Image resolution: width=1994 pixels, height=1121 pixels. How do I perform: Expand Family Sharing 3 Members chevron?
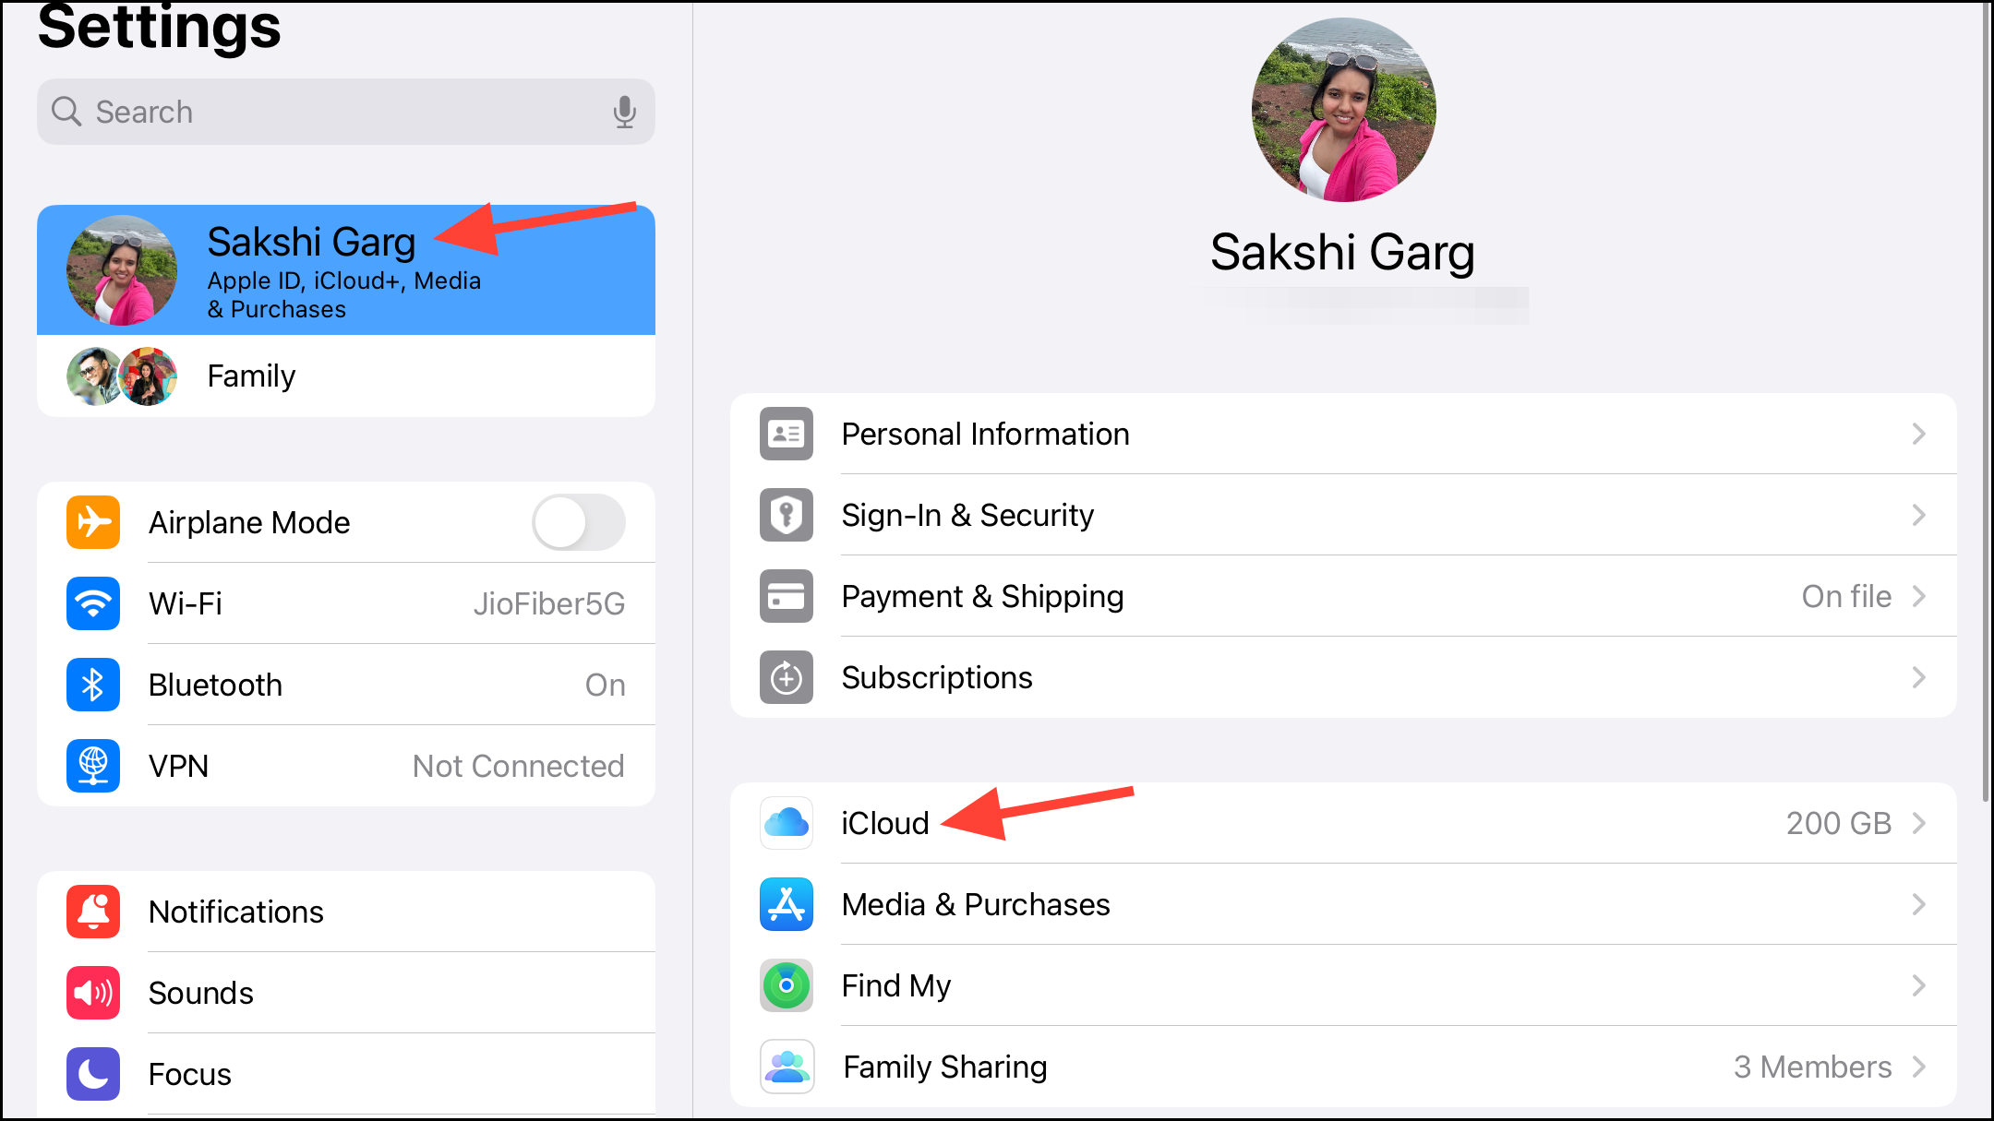click(1919, 1067)
